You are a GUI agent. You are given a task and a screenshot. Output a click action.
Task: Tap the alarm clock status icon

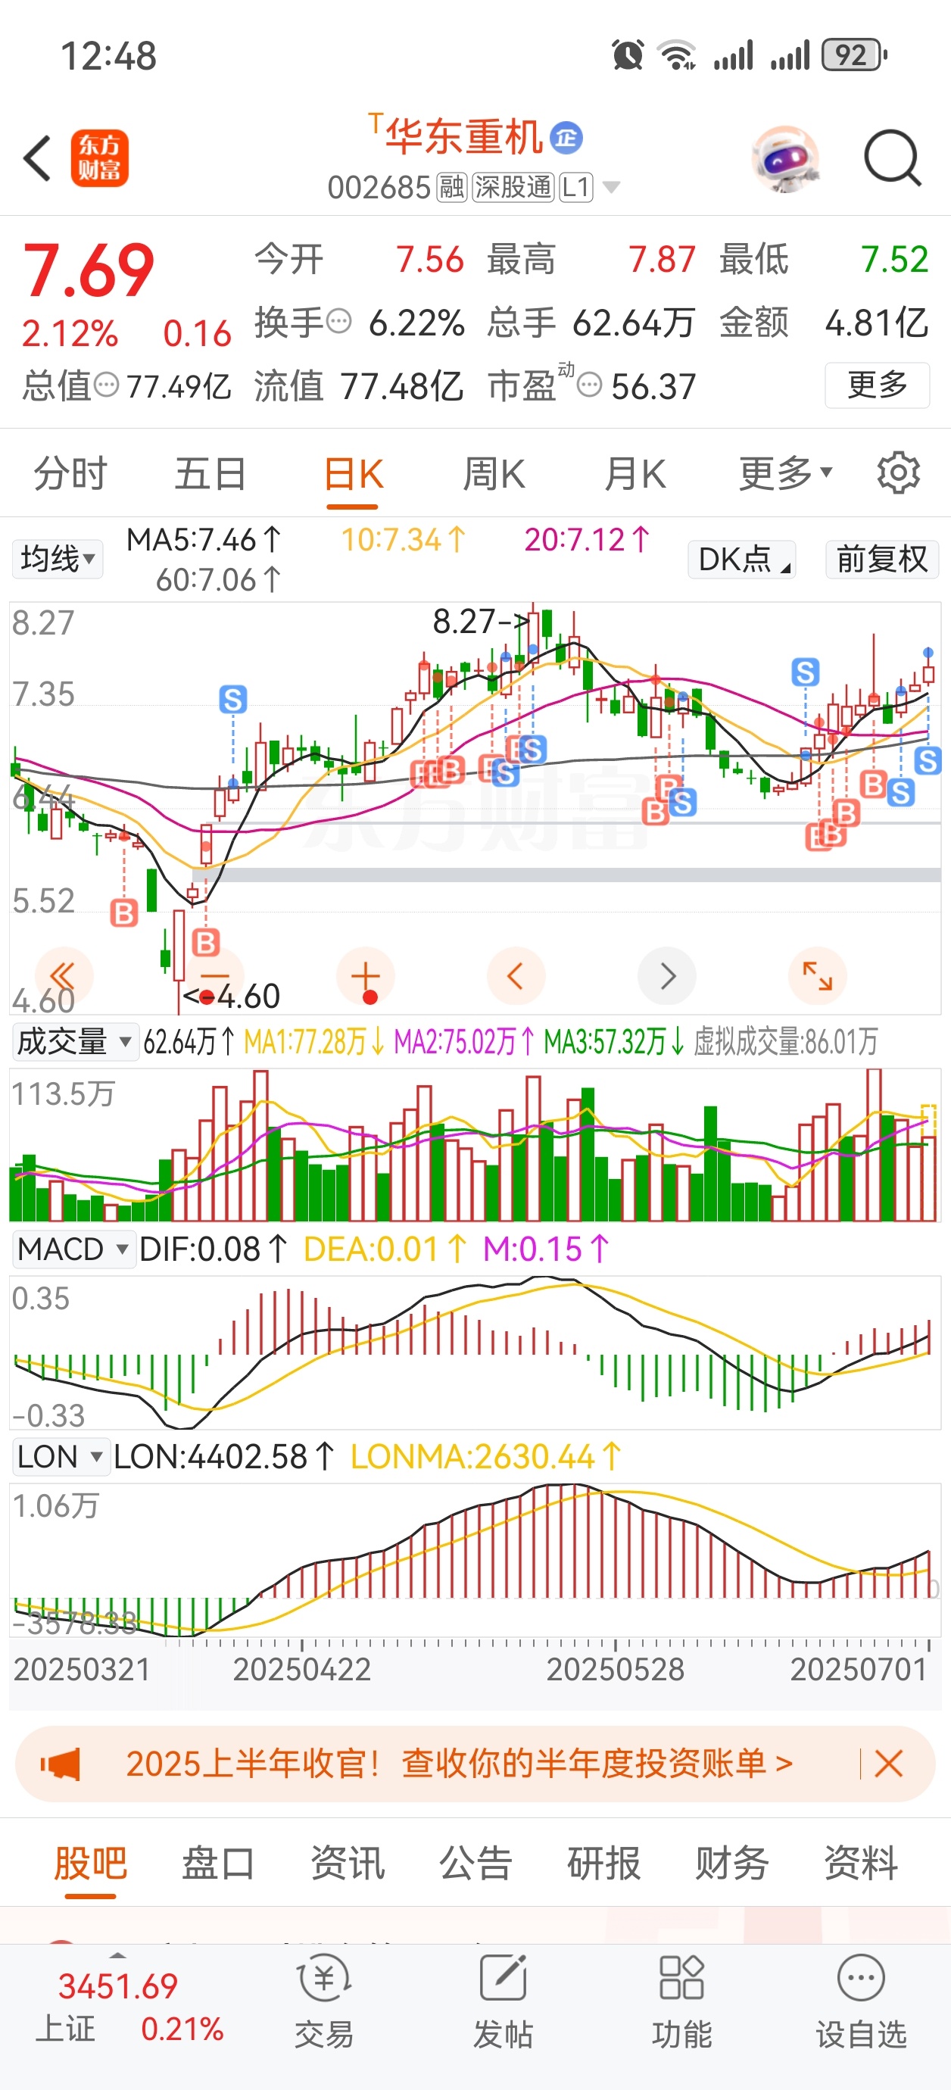pyautogui.click(x=627, y=55)
